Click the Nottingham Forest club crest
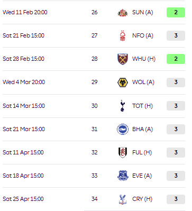 123,35
